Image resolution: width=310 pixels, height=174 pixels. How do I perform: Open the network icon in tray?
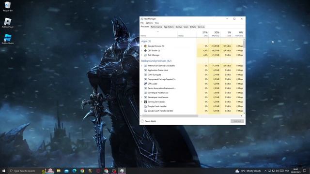tap(273, 171)
